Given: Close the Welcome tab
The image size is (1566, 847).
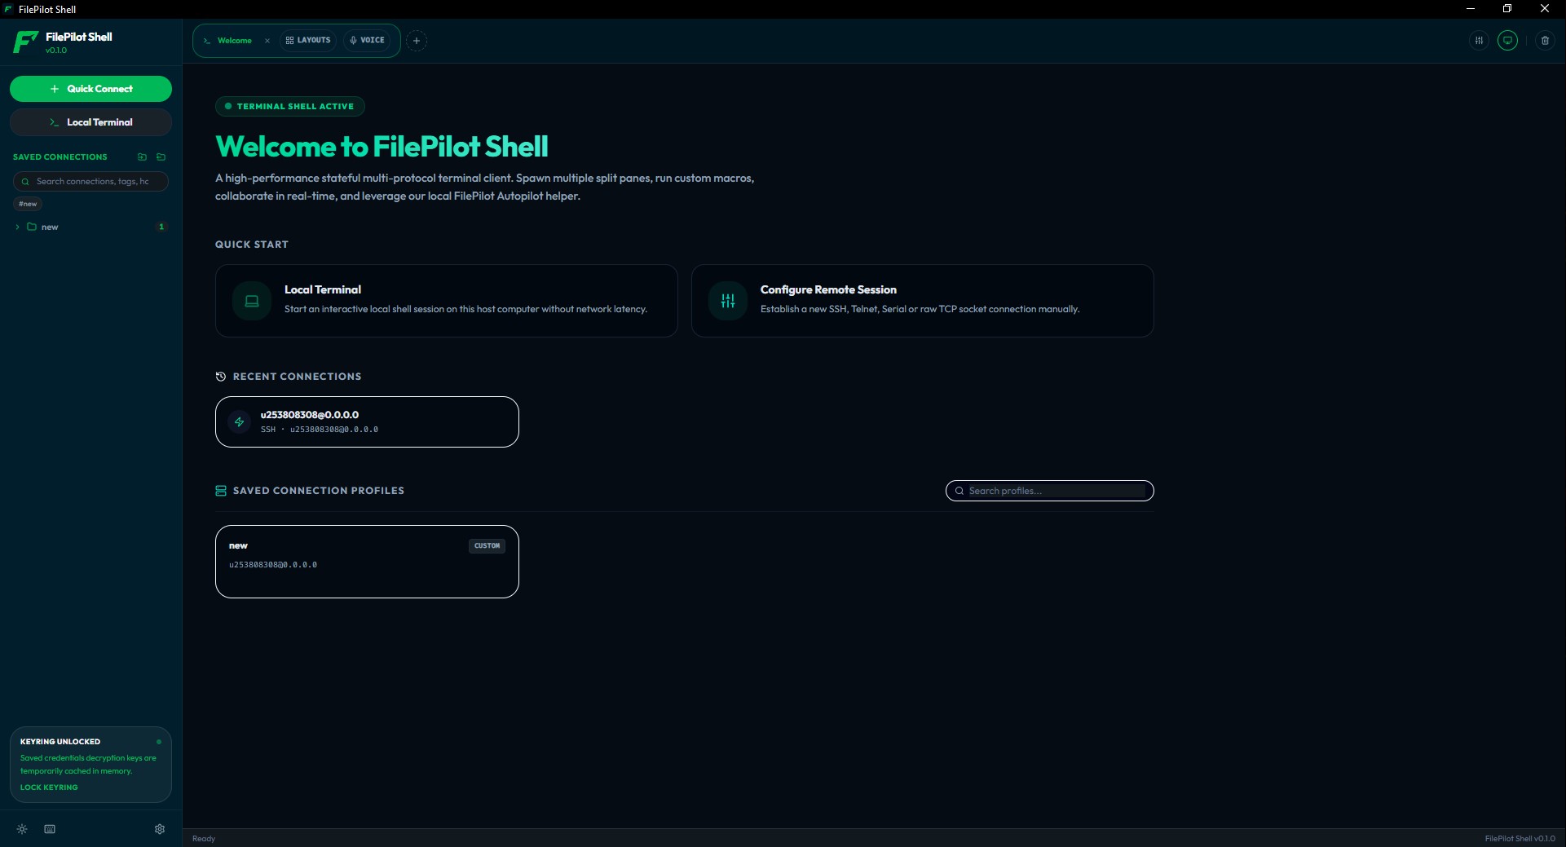Looking at the screenshot, I should click(267, 41).
